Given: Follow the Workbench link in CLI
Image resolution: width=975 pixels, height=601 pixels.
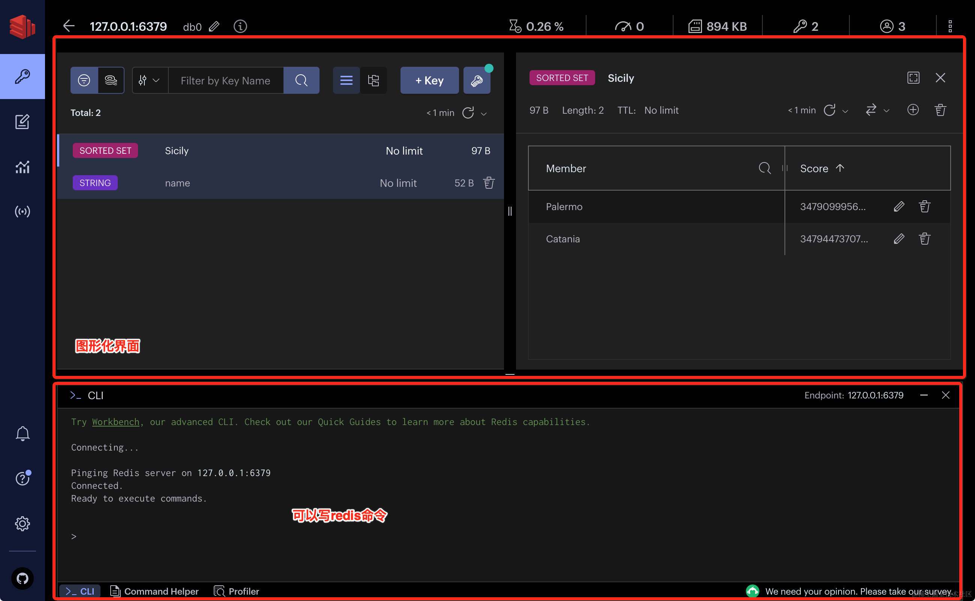Looking at the screenshot, I should [x=115, y=422].
